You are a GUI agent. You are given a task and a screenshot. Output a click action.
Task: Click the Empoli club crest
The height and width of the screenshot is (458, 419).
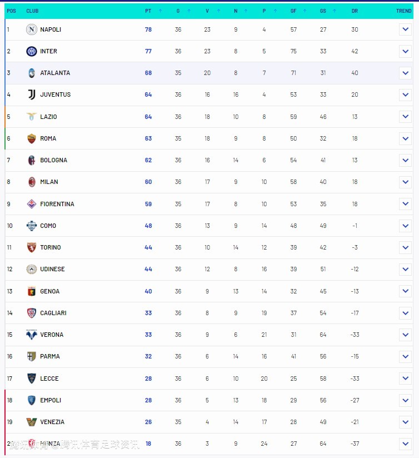tap(32, 400)
